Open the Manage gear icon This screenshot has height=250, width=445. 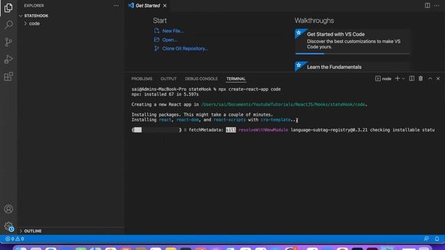coord(8,226)
